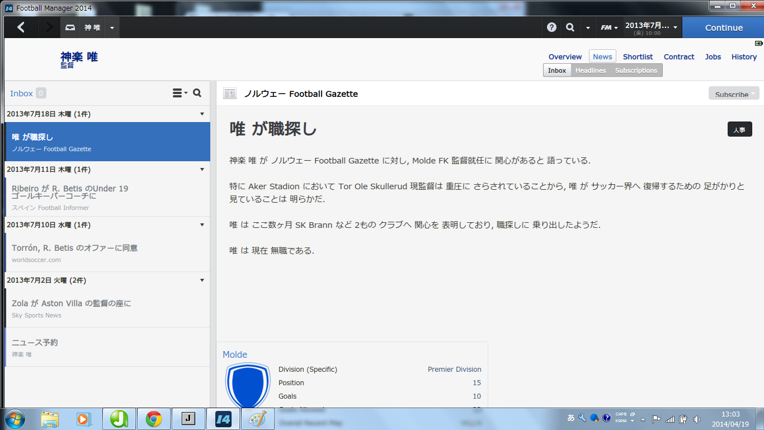
Task: Open the Subscribe dropdown
Action: click(x=734, y=94)
